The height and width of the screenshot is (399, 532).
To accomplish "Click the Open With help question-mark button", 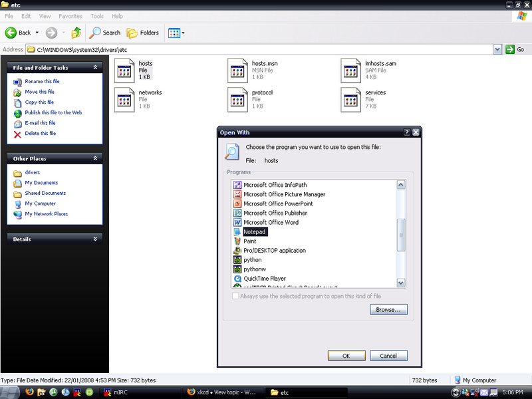I will tap(407, 132).
